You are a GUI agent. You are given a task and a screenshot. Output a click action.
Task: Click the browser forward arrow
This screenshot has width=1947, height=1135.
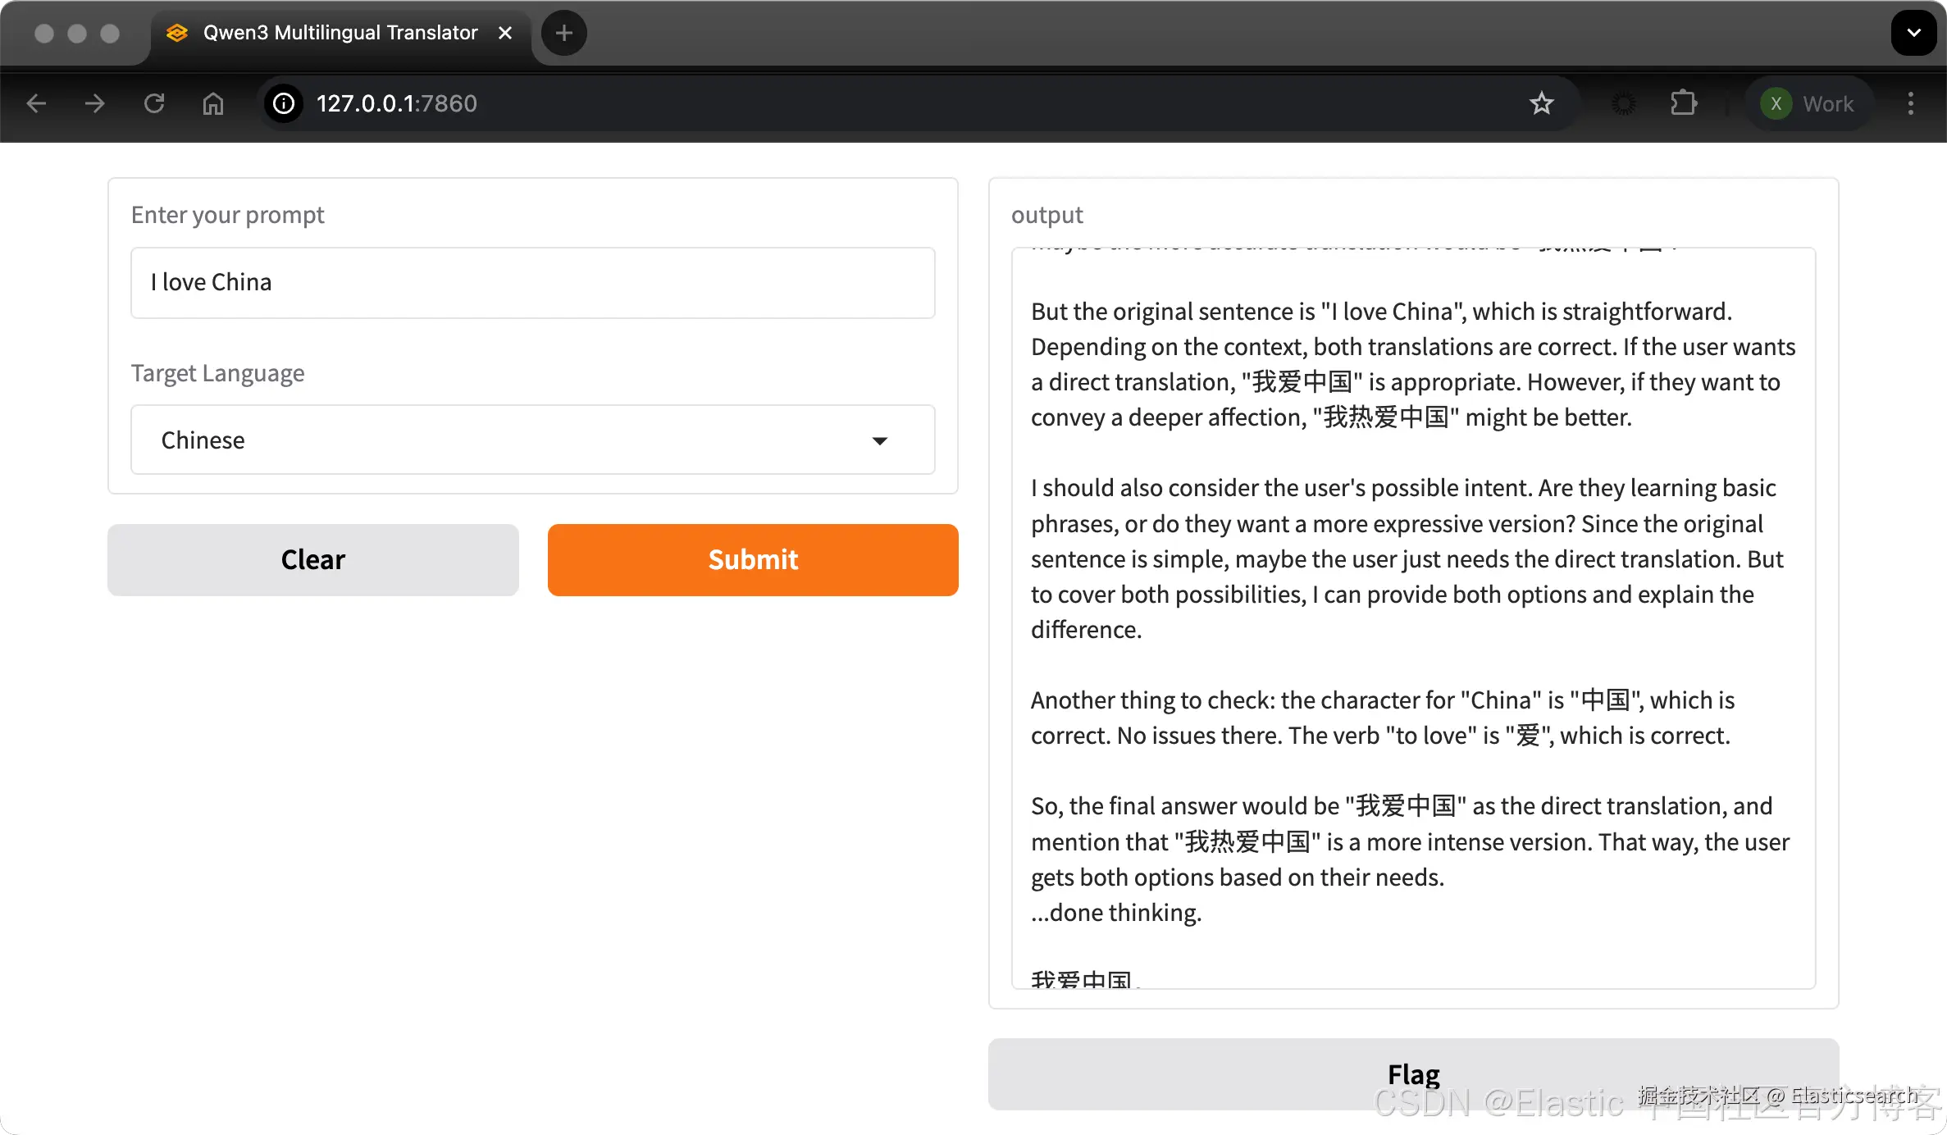95,103
